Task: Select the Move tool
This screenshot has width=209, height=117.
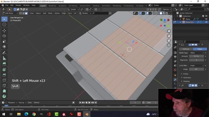Action: 4,31
